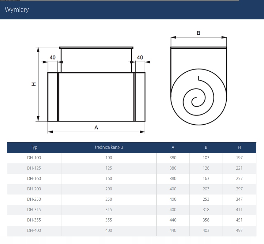
Task: Click B value 163
Action: [x=206, y=179]
